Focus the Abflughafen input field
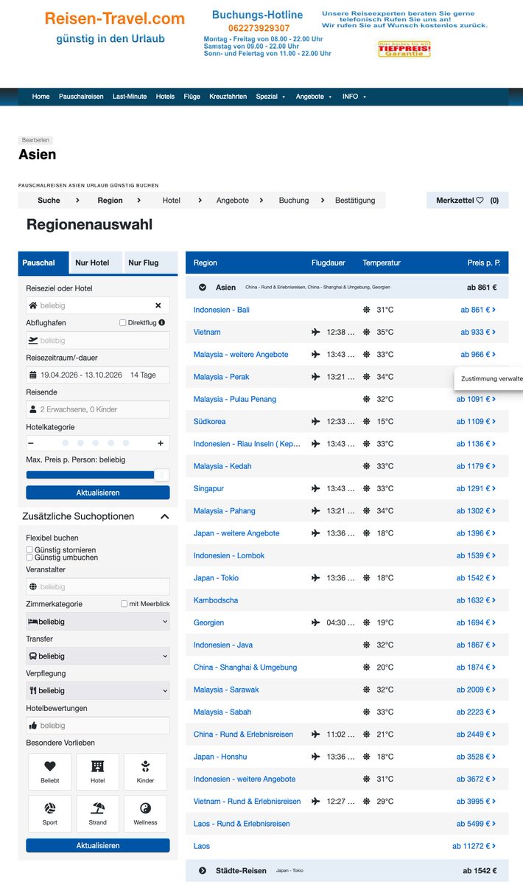This screenshot has width=523, height=885. click(97, 340)
